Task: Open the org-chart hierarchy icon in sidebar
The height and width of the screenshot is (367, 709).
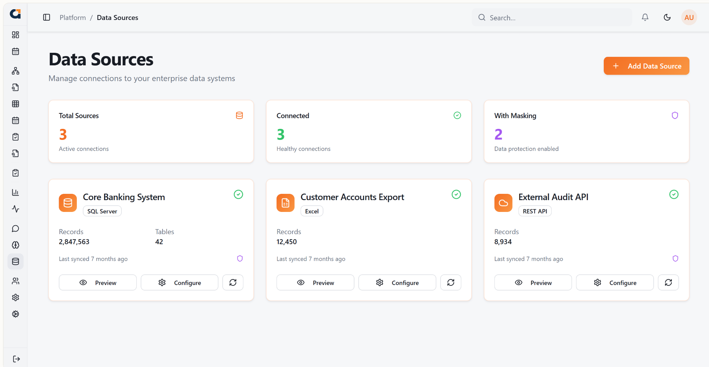Action: point(16,71)
